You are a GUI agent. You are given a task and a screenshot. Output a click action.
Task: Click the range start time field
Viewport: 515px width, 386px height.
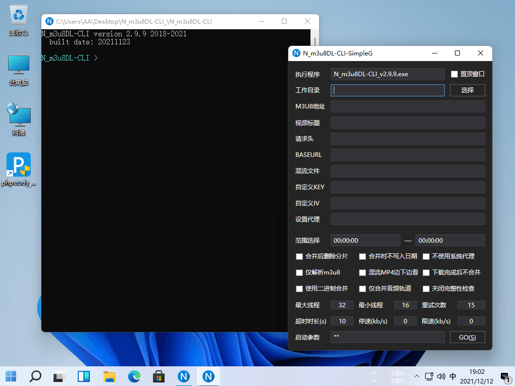tap(365, 240)
